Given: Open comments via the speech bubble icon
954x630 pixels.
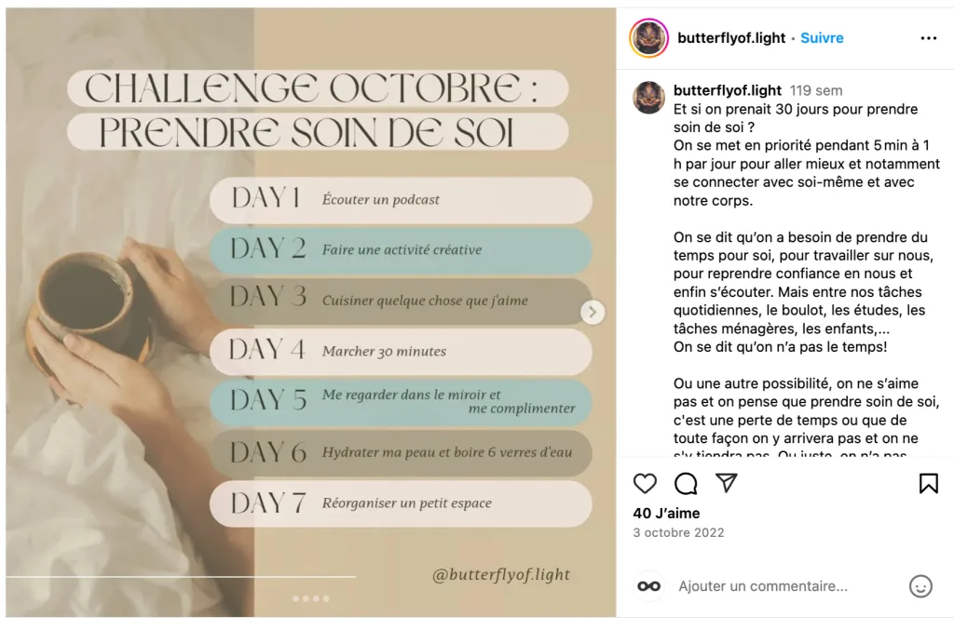Looking at the screenshot, I should tap(686, 483).
